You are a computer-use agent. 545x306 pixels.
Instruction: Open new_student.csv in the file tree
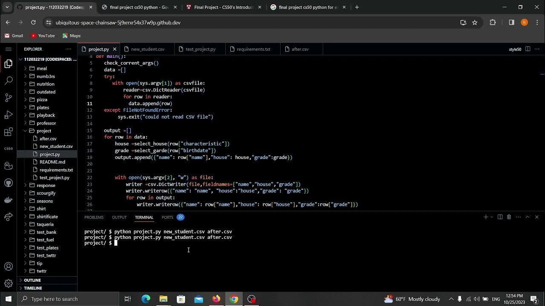47,146
